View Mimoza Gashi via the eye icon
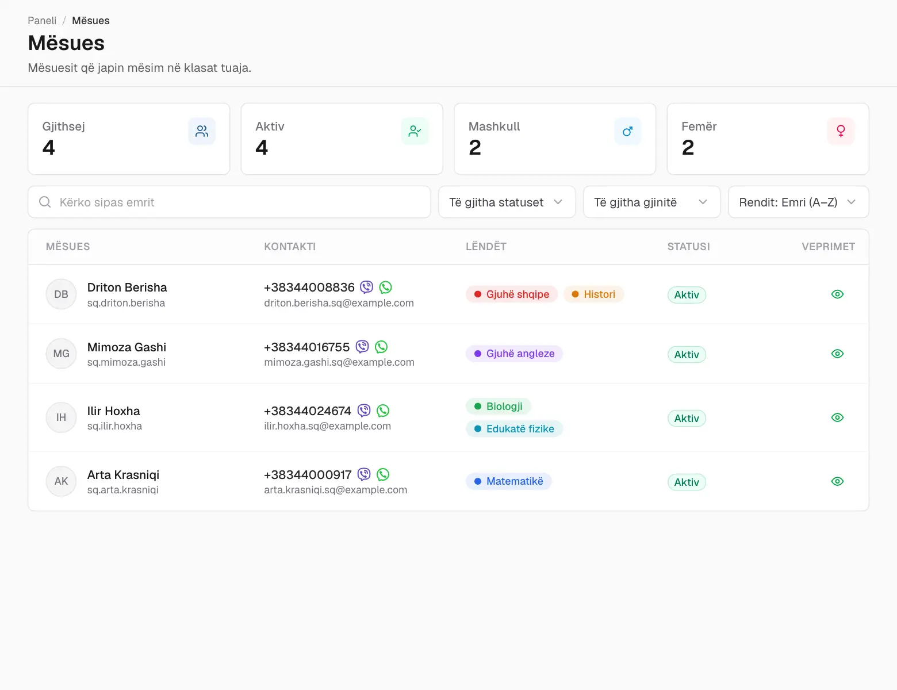The height and width of the screenshot is (690, 897). click(x=837, y=354)
